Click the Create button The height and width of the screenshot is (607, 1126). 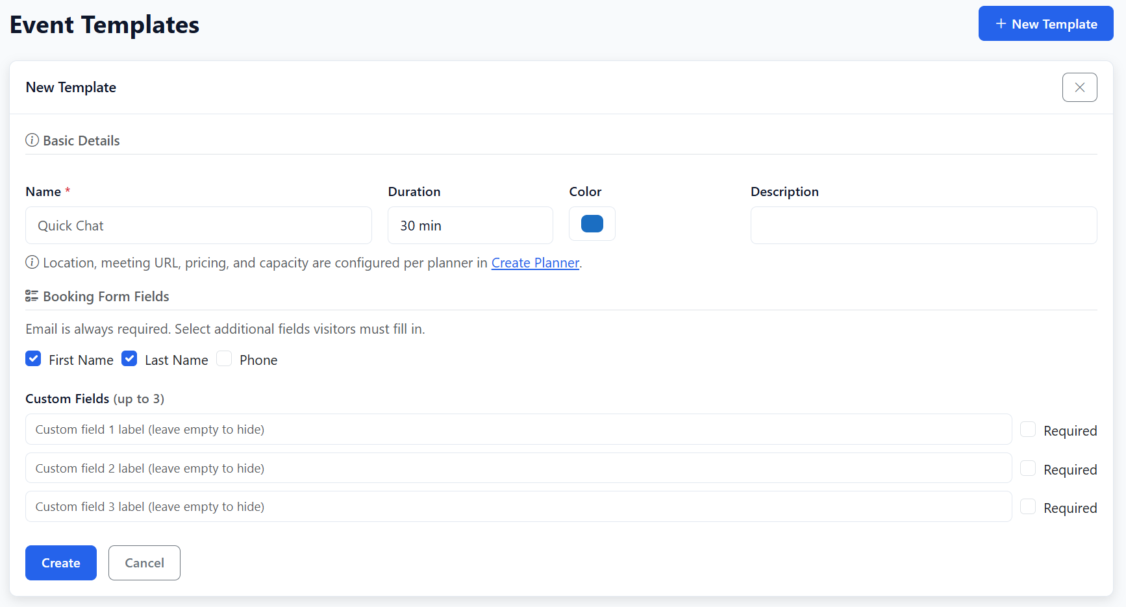[61, 563]
